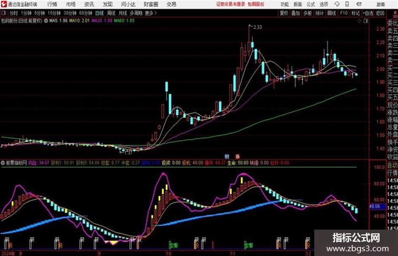Viewport: 398px width, 256px height.
Task: Open F10 company information
Action: click(344, 13)
